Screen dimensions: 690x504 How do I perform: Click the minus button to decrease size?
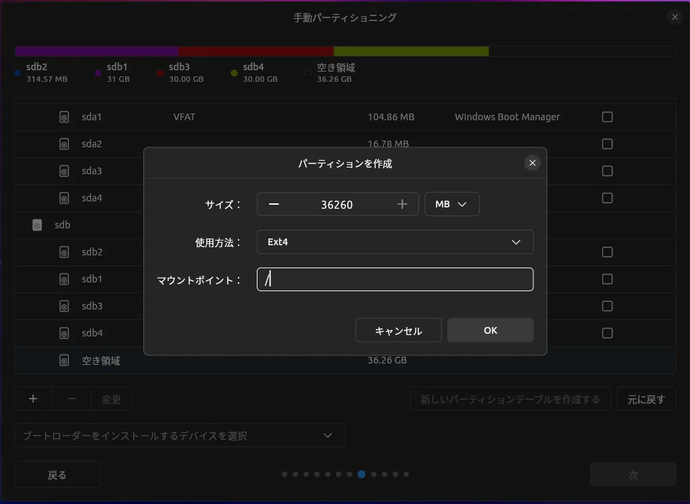[274, 204]
